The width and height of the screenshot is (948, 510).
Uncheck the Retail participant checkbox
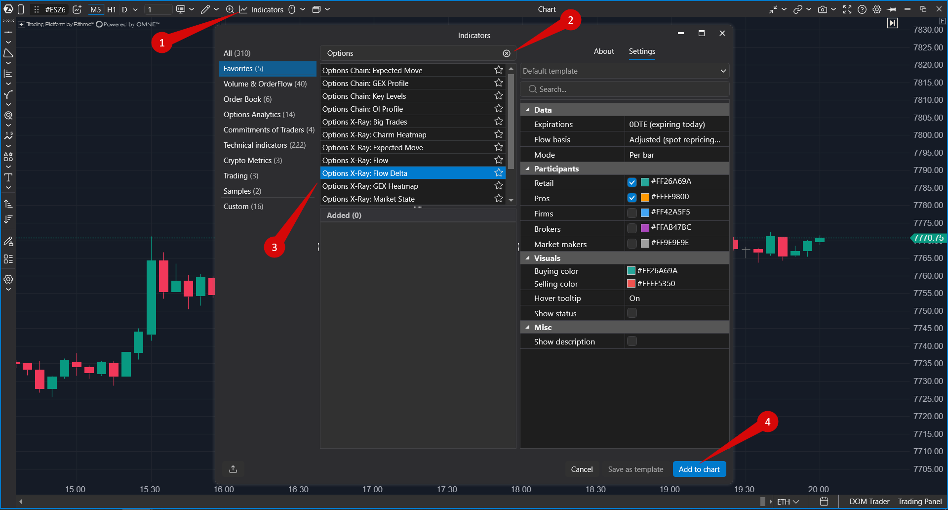click(x=632, y=182)
